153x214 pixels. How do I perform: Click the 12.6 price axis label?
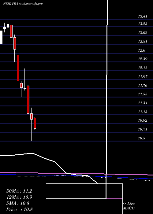tap(141, 50)
